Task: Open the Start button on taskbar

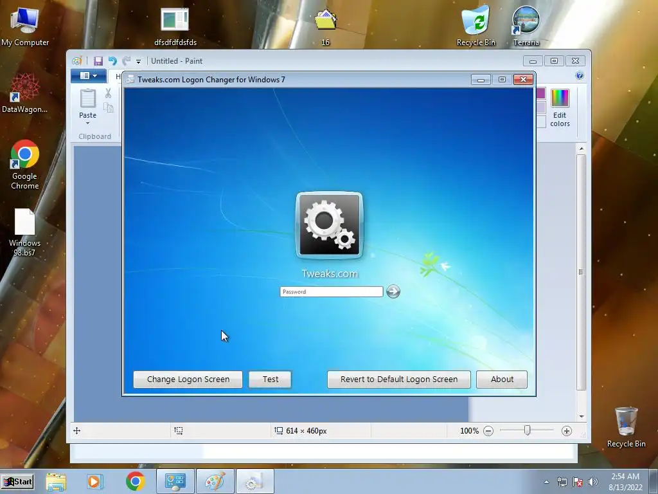Action: pos(17,481)
